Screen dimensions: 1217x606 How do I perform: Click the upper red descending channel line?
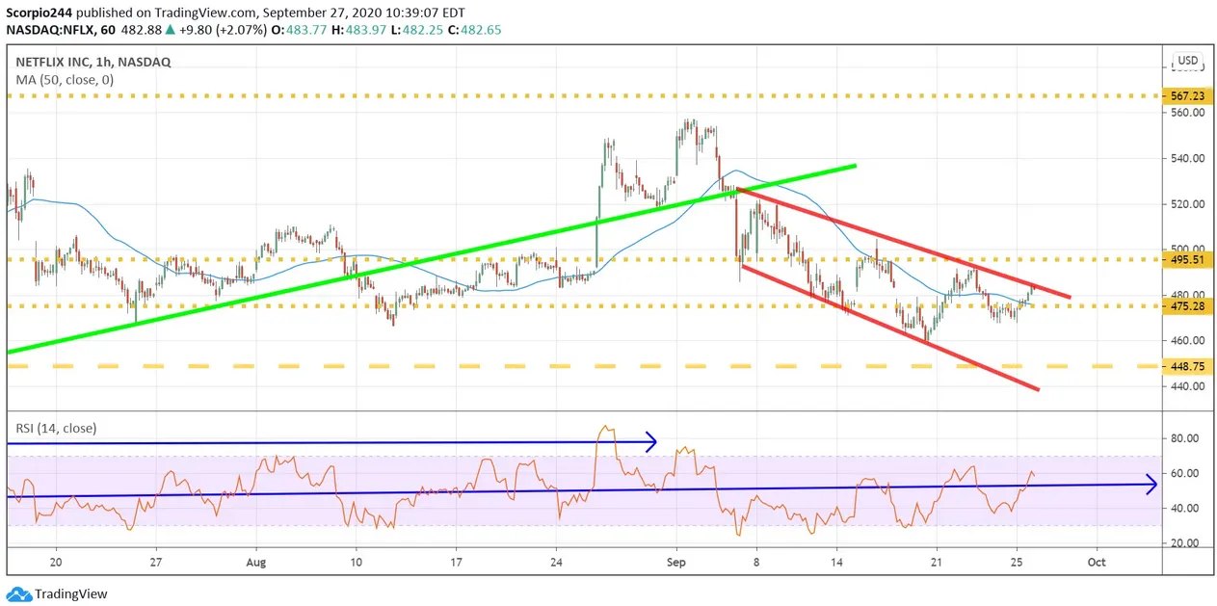coord(903,242)
